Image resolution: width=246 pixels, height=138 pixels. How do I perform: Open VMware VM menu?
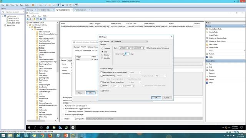tap(17, 5)
